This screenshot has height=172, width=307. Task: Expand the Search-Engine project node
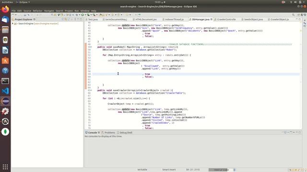(x=13, y=23)
